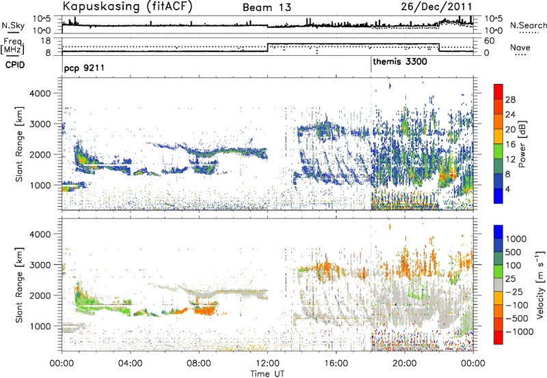Click the "60" Nave axis tick
Screen dimensions: 547x378
tap(490, 41)
